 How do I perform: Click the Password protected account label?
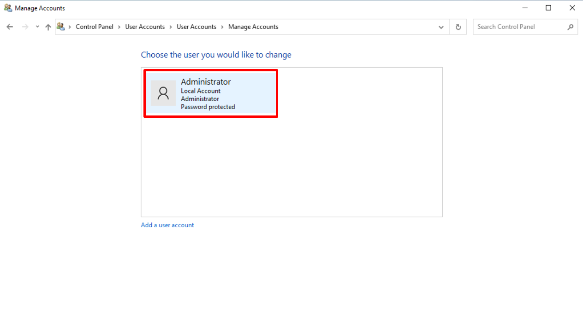tap(208, 107)
